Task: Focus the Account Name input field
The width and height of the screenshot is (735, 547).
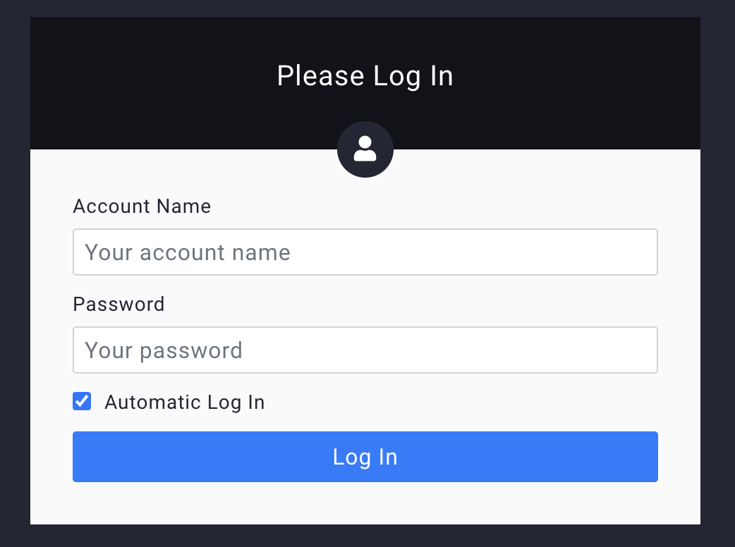Action: tap(365, 252)
